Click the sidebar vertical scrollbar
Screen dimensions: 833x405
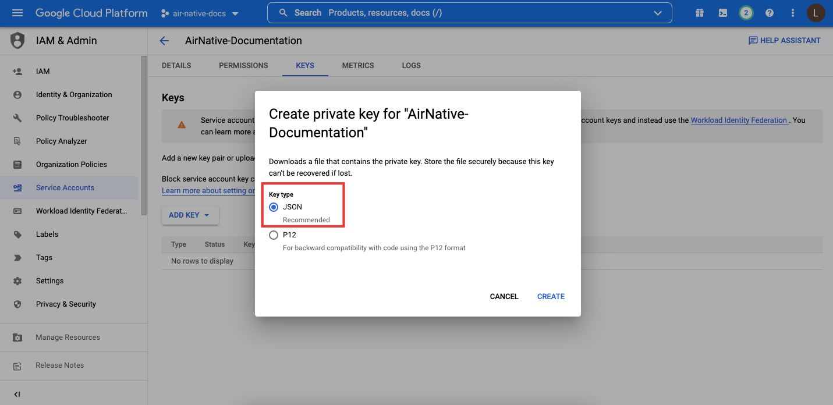coord(144,135)
